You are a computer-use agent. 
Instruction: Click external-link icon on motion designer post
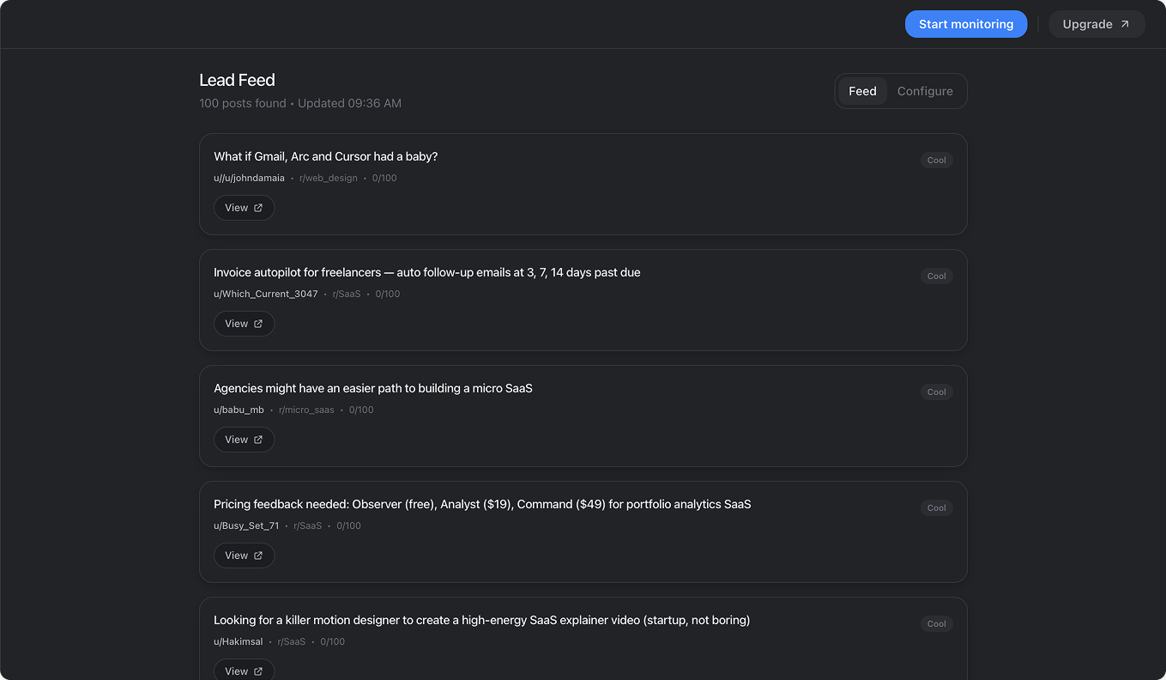258,671
